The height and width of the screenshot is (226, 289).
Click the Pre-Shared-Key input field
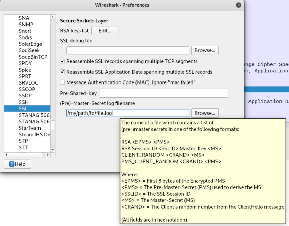(x=163, y=93)
